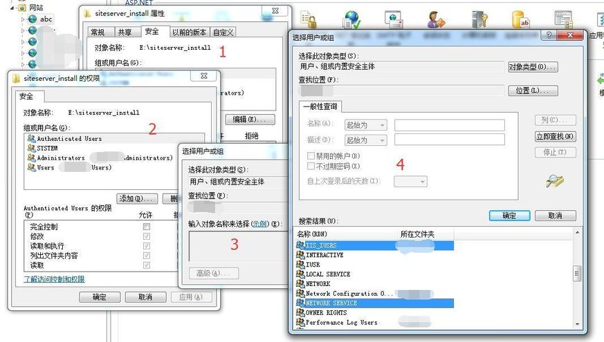Select the abc website globe icon
604x342 pixels.
[x=33, y=19]
